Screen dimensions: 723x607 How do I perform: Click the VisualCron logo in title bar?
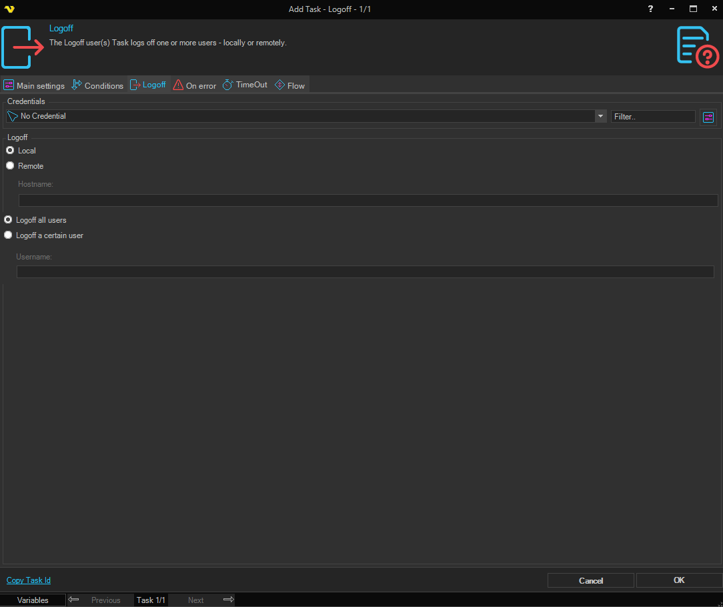click(9, 9)
